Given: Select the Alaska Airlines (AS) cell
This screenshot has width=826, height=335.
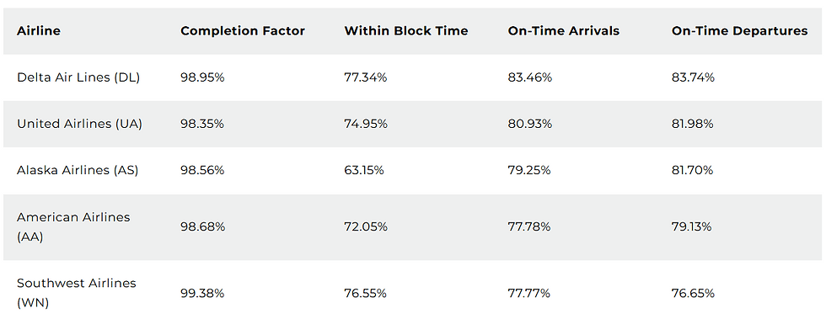Looking at the screenshot, I should (x=78, y=170).
